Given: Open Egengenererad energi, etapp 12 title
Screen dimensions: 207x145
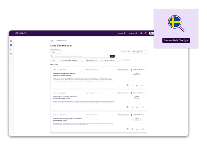Looking at the screenshot, I should pyautogui.click(x=64, y=73).
